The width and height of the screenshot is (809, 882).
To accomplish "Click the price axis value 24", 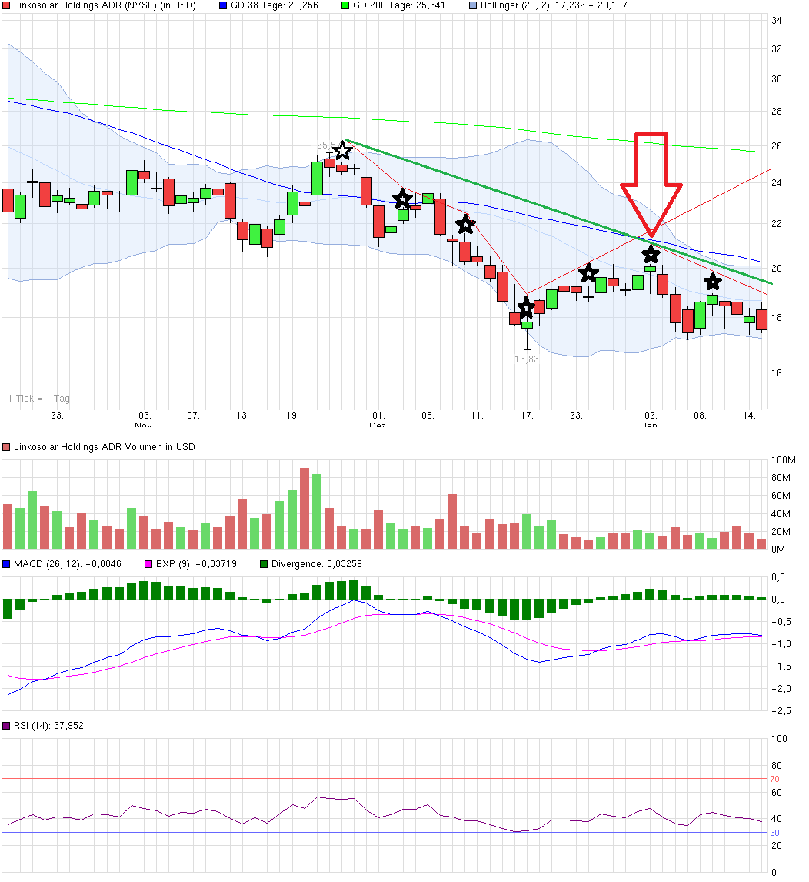I will coord(777,183).
